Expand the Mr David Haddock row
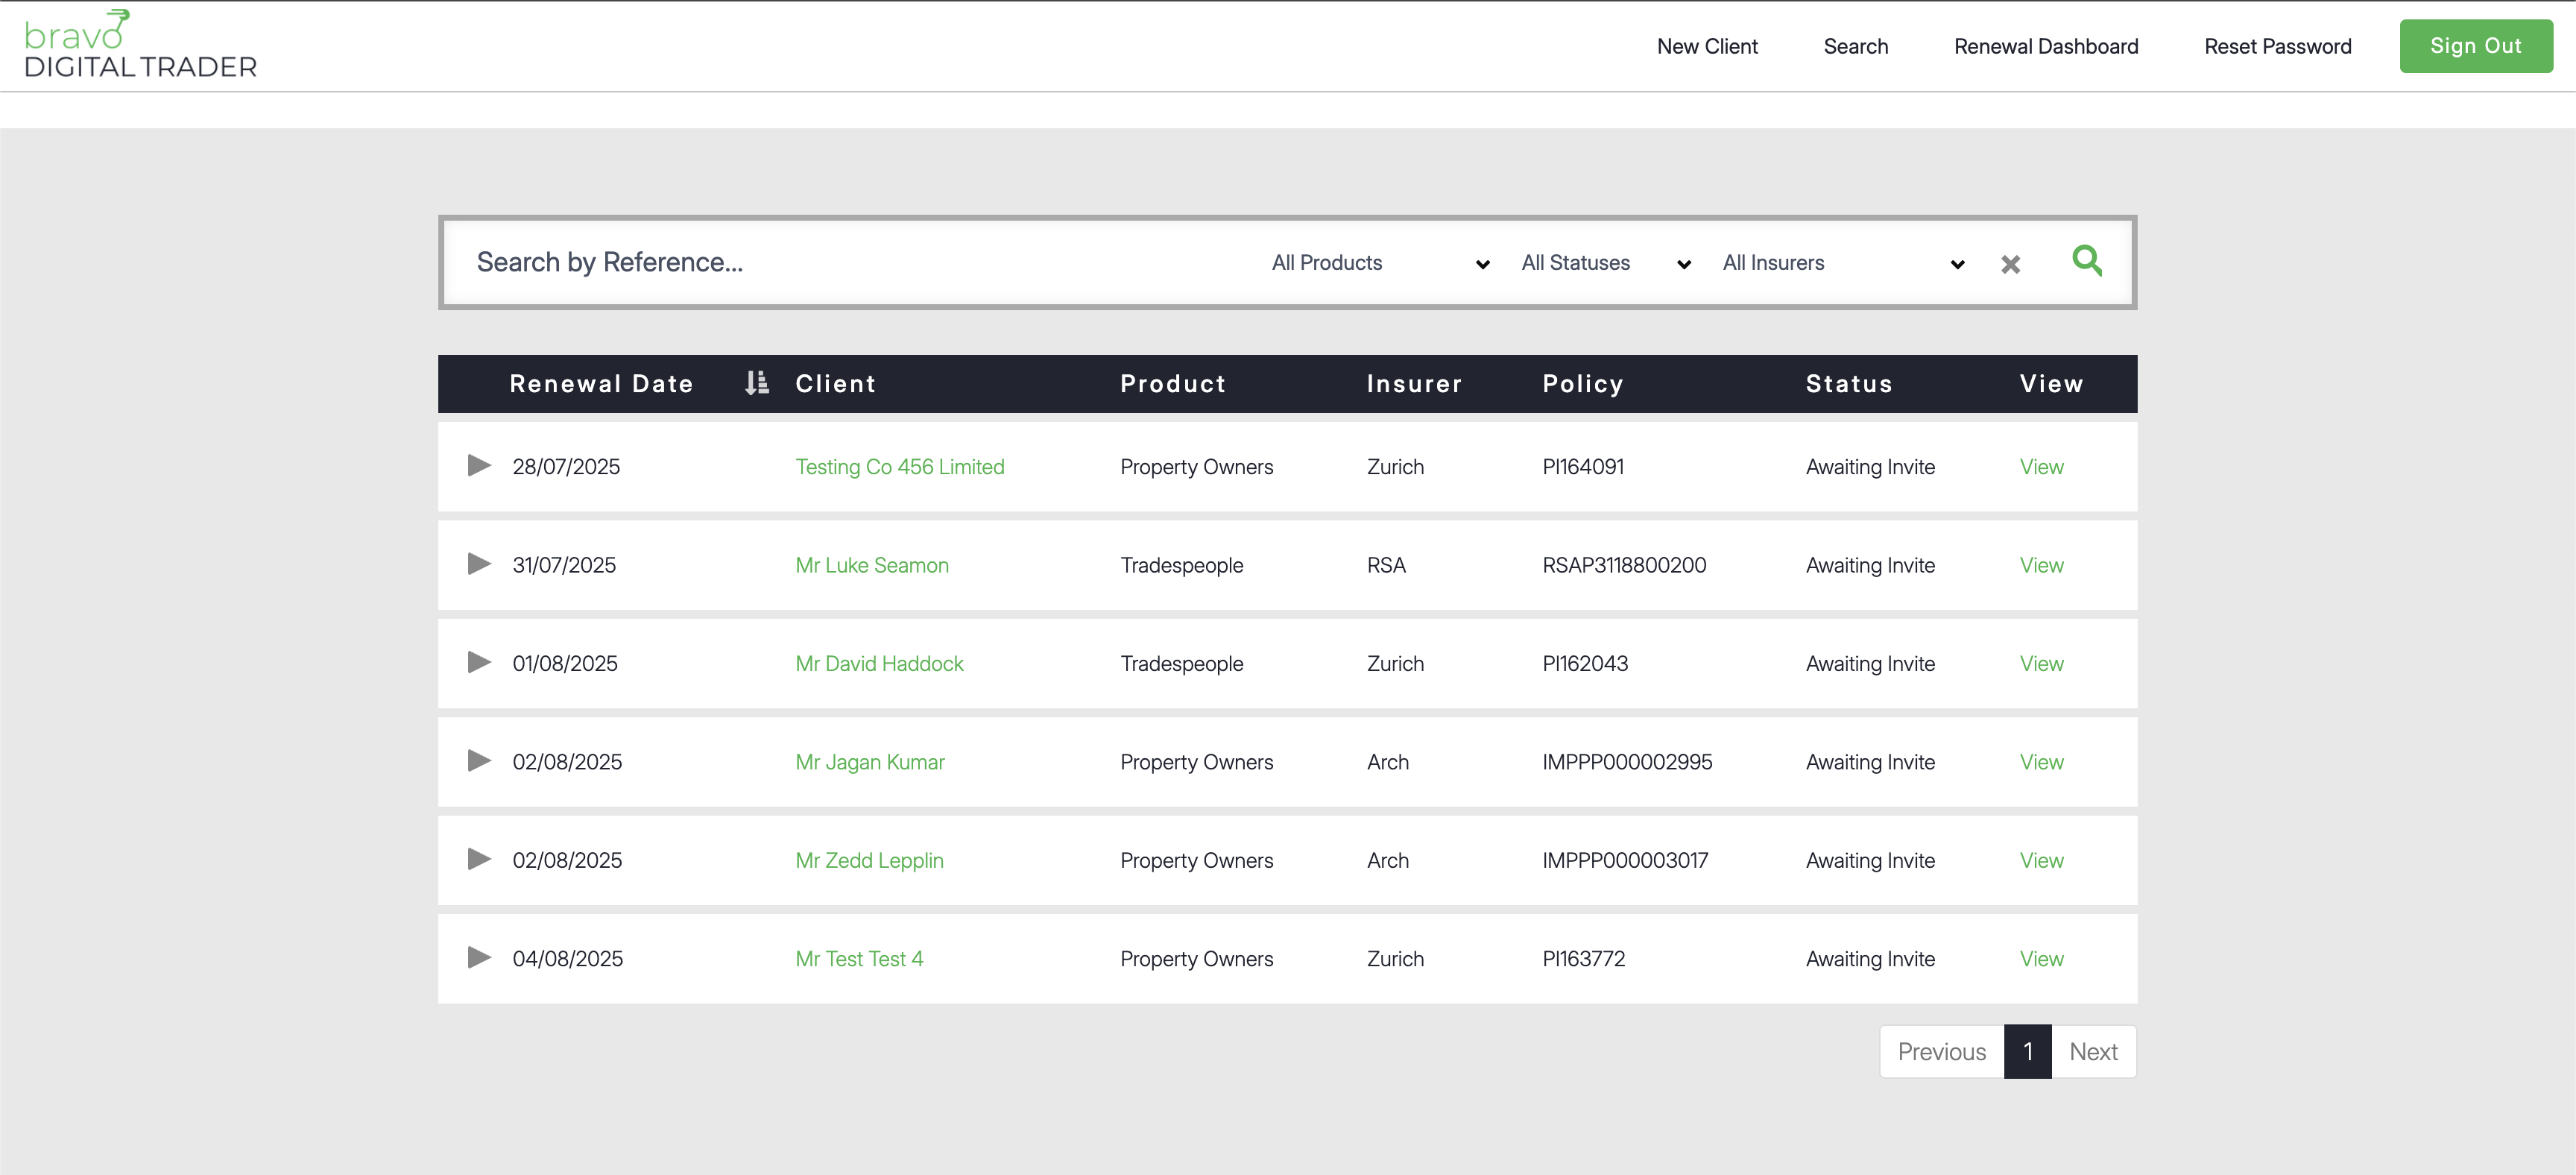The width and height of the screenshot is (2576, 1175). [x=479, y=663]
